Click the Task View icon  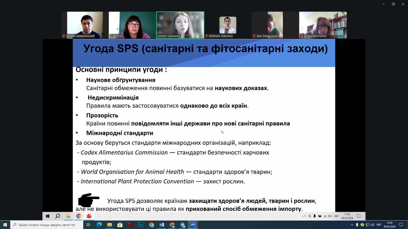(88, 225)
